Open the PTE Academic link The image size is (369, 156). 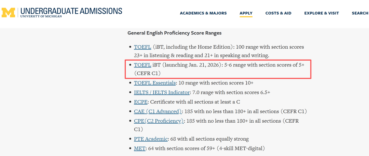pyautogui.click(x=151, y=139)
